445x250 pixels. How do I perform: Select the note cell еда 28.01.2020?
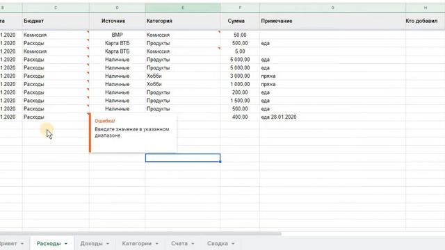tap(332, 117)
